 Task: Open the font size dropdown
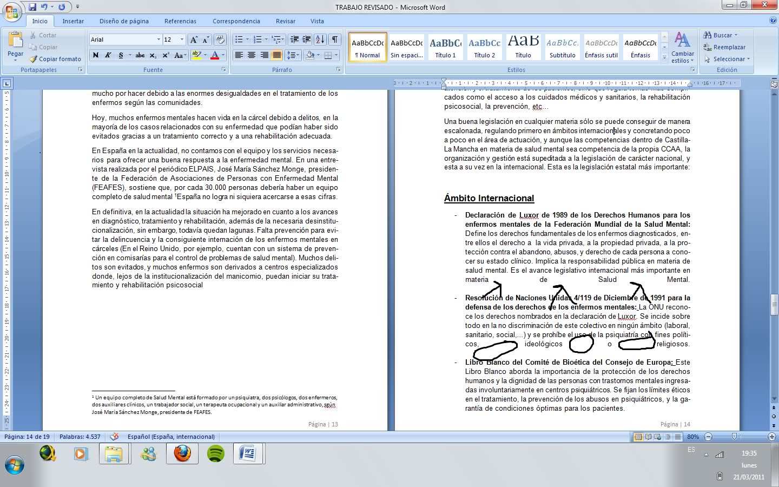[182, 40]
